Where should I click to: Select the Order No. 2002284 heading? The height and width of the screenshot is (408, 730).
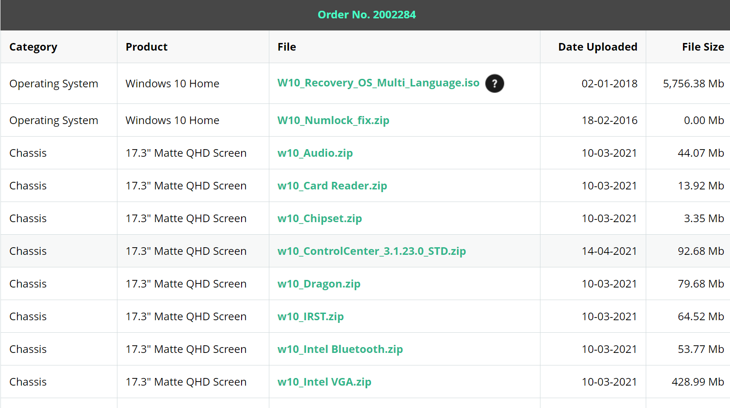367,15
